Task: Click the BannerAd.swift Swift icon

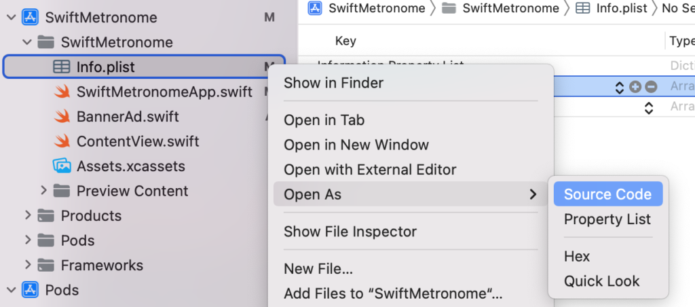Action: tap(62, 117)
